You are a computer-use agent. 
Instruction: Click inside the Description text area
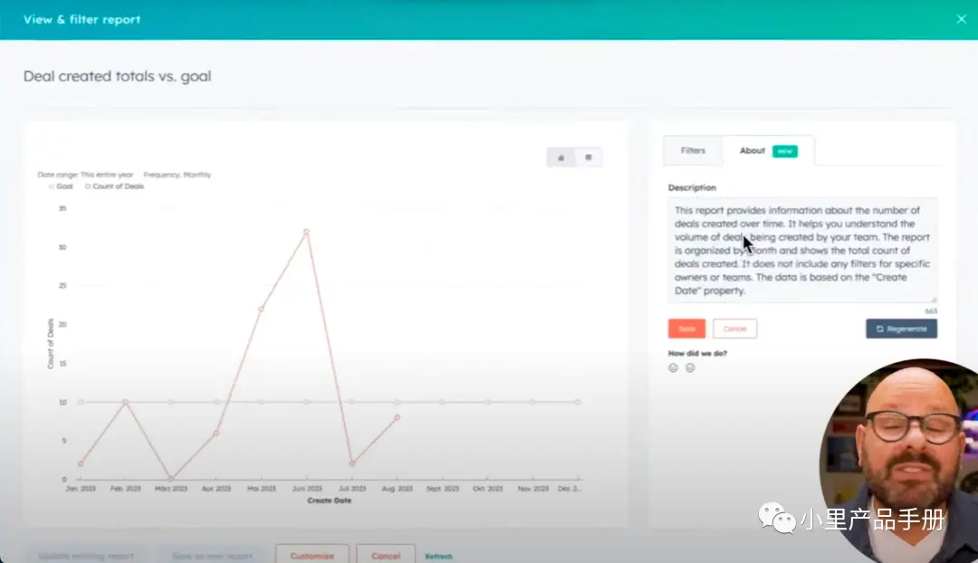(802, 250)
